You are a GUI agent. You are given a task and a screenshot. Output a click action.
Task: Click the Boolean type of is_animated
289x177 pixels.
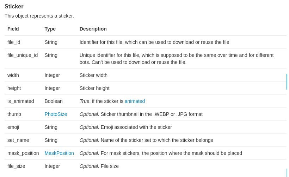pos(54,101)
